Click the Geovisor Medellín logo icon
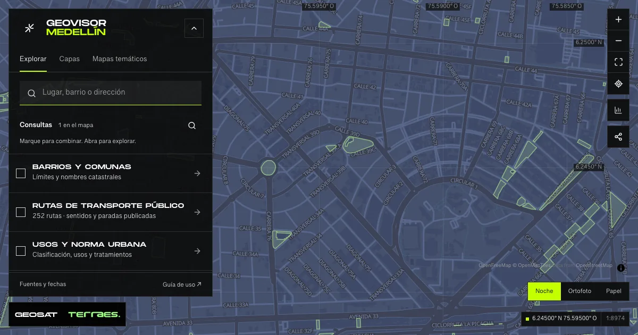 (x=30, y=28)
